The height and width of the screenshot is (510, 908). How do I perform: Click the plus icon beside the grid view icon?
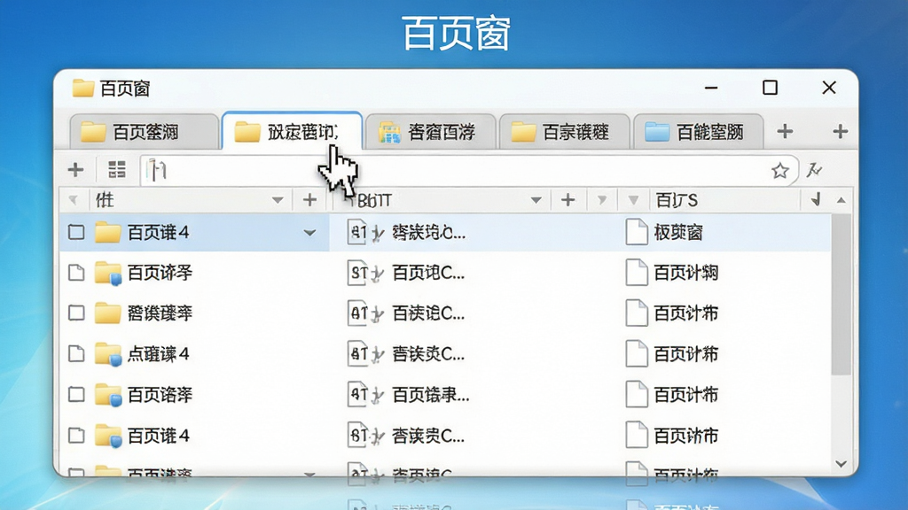coord(76,170)
